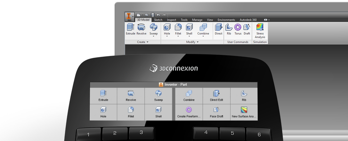
Task: Tap Sweep on the 3Dconnexion LCD
Action: [x=158, y=96]
